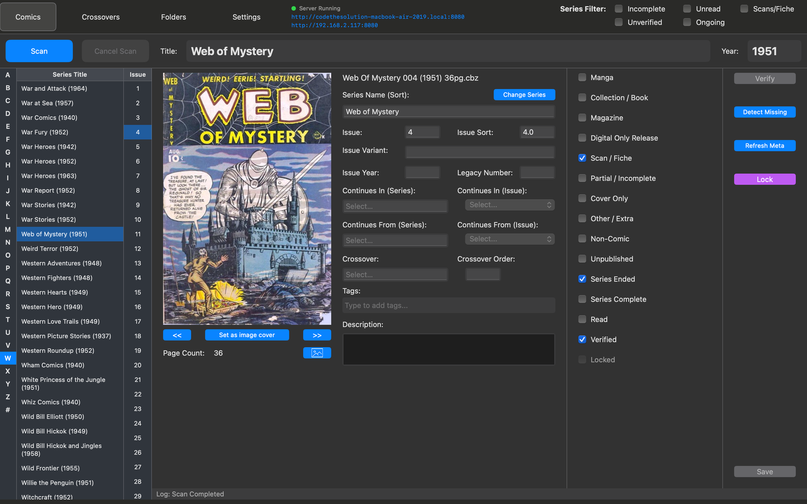Click the Title field Web of Mystery
This screenshot has width=807, height=504.
[x=448, y=51]
